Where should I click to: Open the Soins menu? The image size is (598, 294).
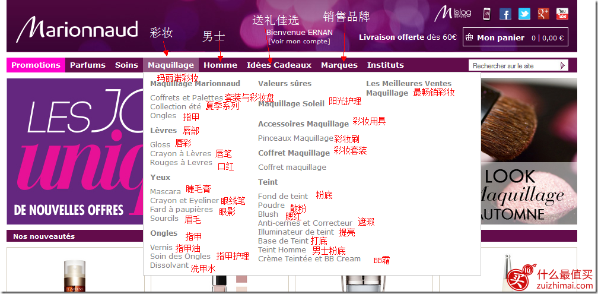pos(126,65)
